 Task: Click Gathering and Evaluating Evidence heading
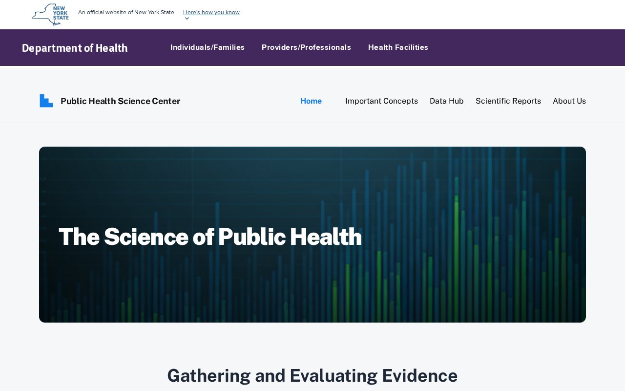coord(312,375)
